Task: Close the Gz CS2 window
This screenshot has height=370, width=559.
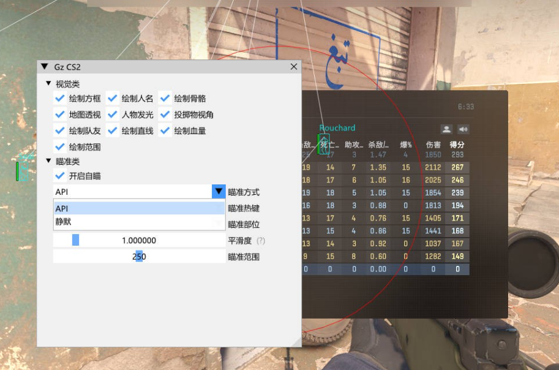Action: [x=294, y=67]
